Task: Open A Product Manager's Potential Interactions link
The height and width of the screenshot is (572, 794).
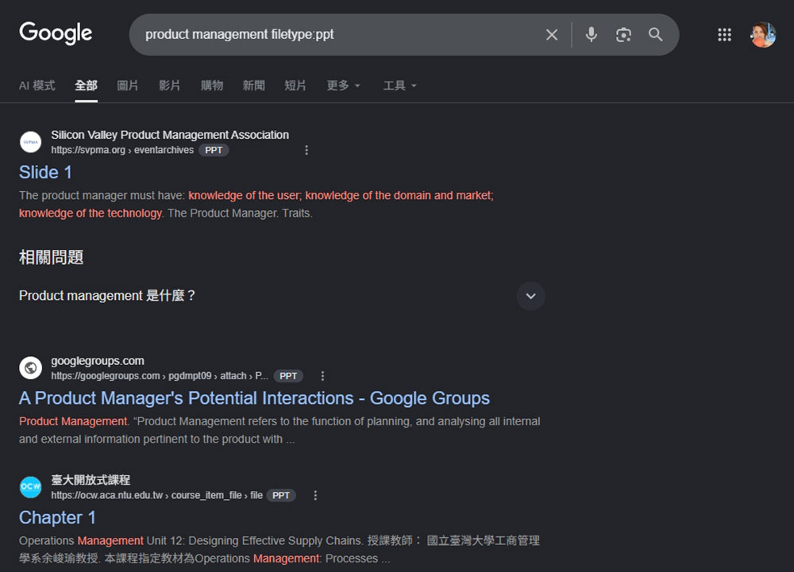Action: click(254, 398)
